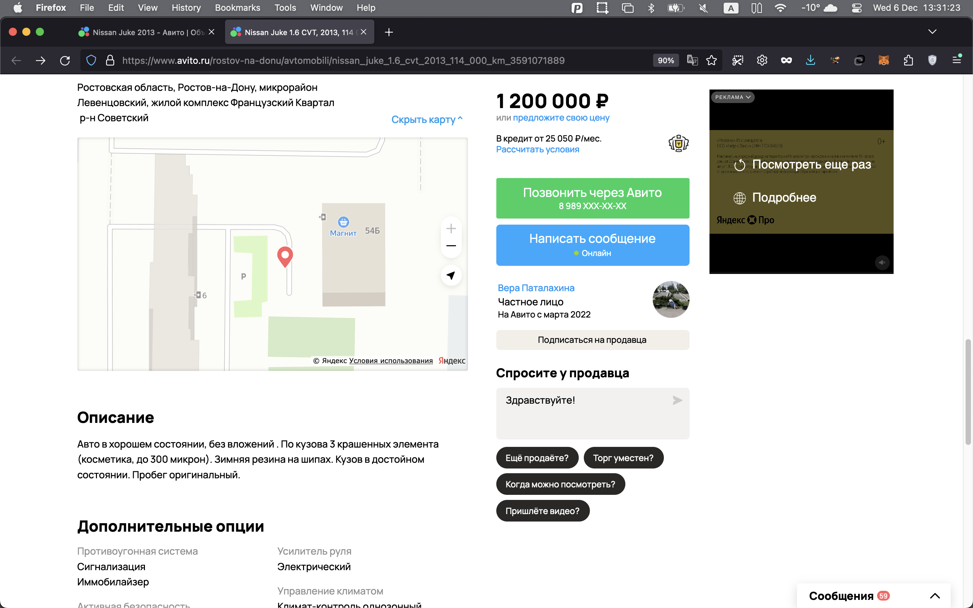This screenshot has width=973, height=608.
Task: Zoom in on the Yandex map
Action: (x=451, y=228)
